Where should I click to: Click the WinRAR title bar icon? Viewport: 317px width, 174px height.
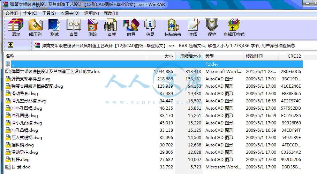[6, 4]
